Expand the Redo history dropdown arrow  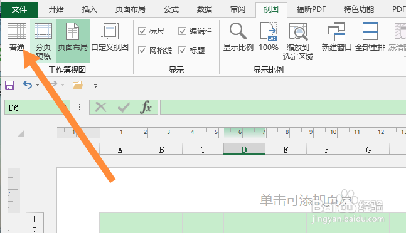(x=62, y=85)
